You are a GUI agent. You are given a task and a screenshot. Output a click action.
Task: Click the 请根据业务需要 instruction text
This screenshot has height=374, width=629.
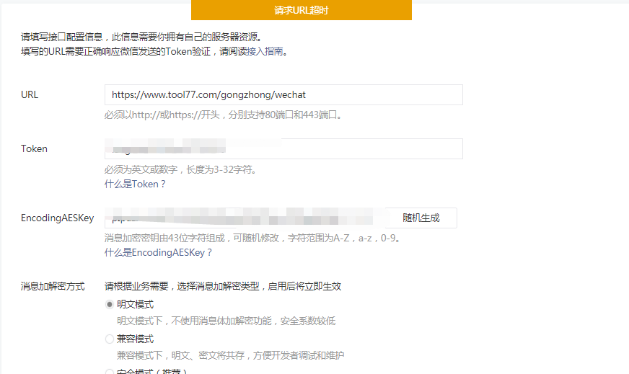point(223,286)
